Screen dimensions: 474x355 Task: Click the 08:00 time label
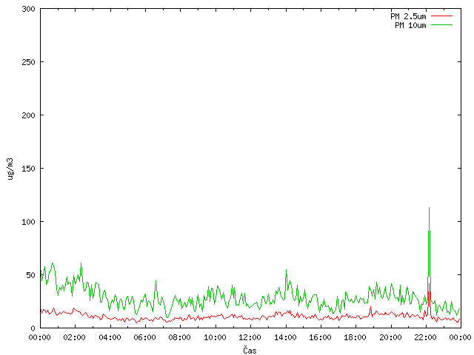pyautogui.click(x=179, y=337)
